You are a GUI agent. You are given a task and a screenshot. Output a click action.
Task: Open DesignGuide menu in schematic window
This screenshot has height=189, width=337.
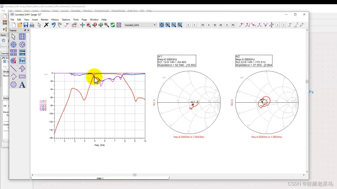[118, 11]
